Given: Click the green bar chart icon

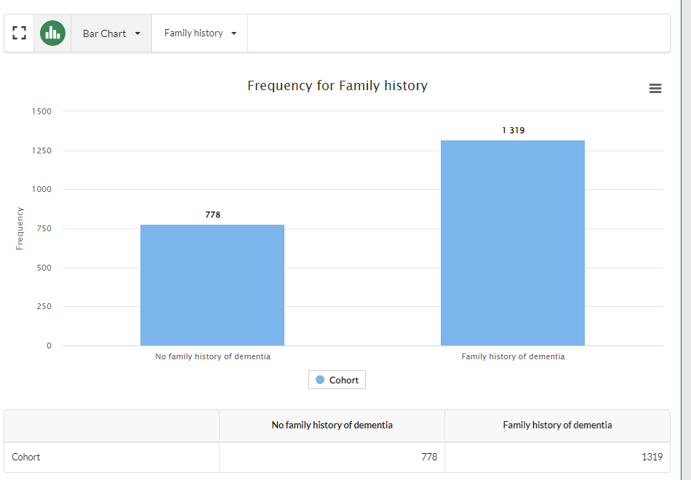Looking at the screenshot, I should (x=52, y=33).
